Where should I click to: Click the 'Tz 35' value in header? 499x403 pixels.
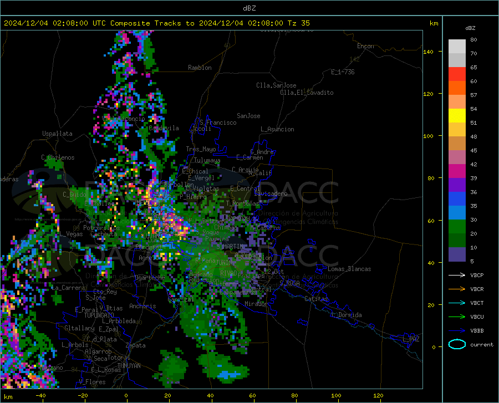[x=298, y=23]
